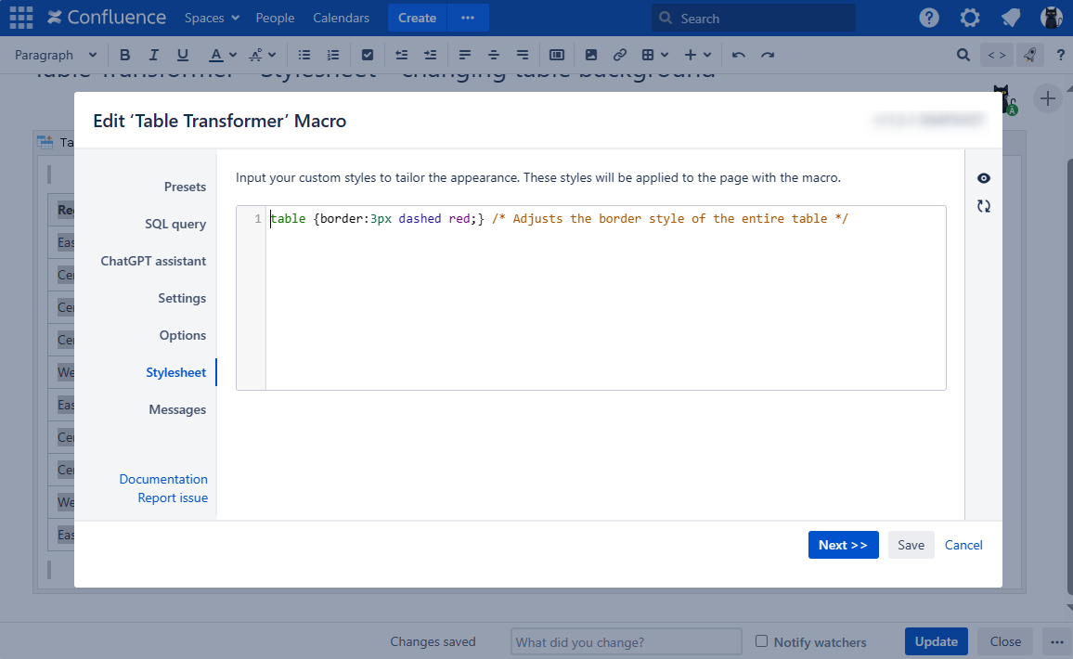Viewport: 1073px width, 659px height.
Task: Open the page layout tool
Action: (x=557, y=55)
